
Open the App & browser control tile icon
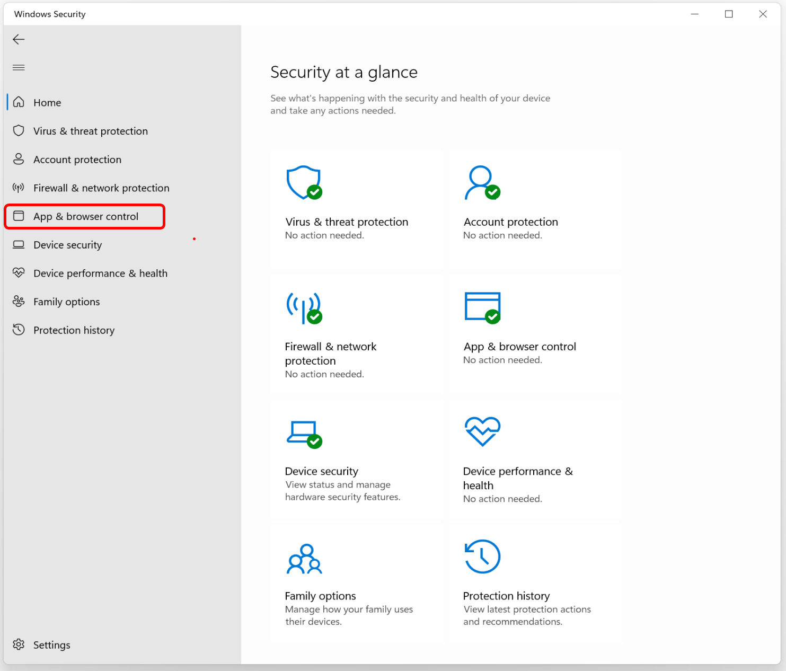coord(482,308)
